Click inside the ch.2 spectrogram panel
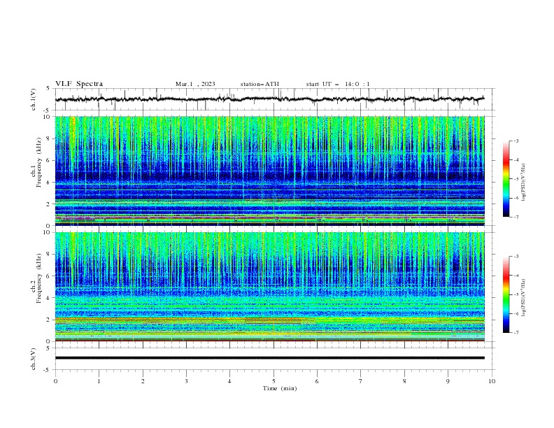 pyautogui.click(x=269, y=287)
